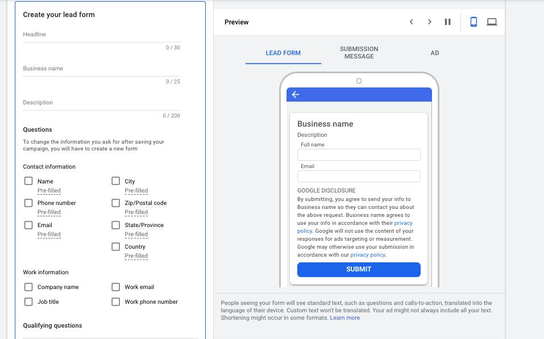Select the Lead Form tab
The height and width of the screenshot is (339, 544).
point(283,53)
